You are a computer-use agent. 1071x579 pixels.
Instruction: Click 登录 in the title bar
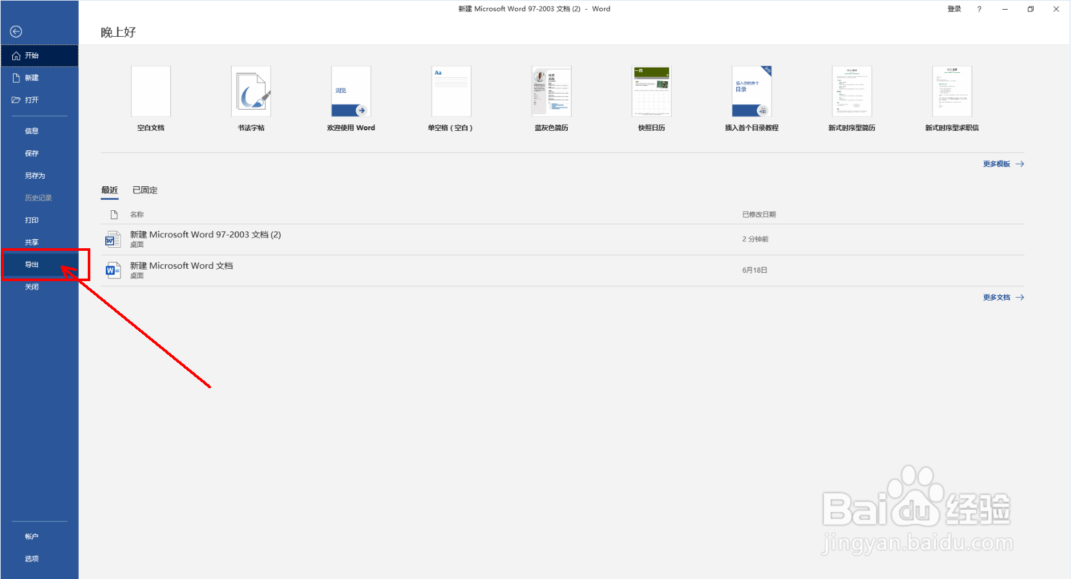click(x=954, y=9)
